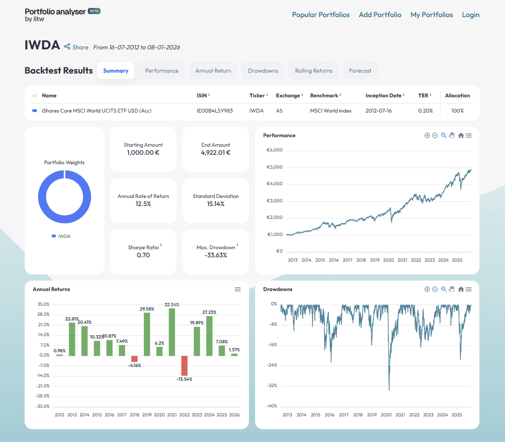Click zoom in icon on Drawdowns chart
The width and height of the screenshot is (505, 442).
point(427,289)
